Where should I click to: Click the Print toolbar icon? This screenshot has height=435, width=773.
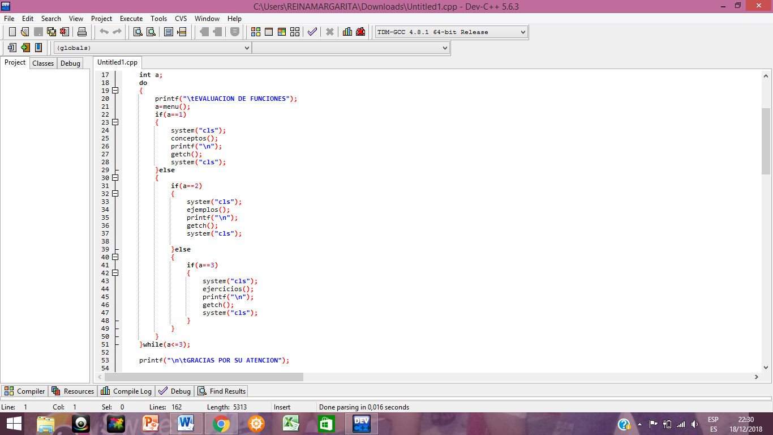click(82, 32)
